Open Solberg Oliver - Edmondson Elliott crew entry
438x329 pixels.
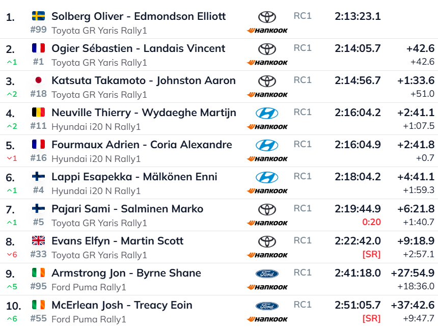coord(139,16)
